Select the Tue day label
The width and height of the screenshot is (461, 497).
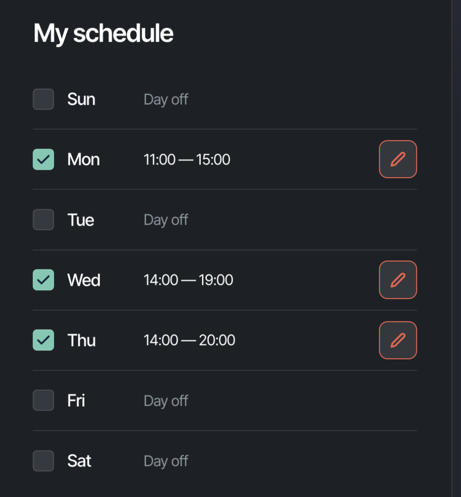pos(81,220)
